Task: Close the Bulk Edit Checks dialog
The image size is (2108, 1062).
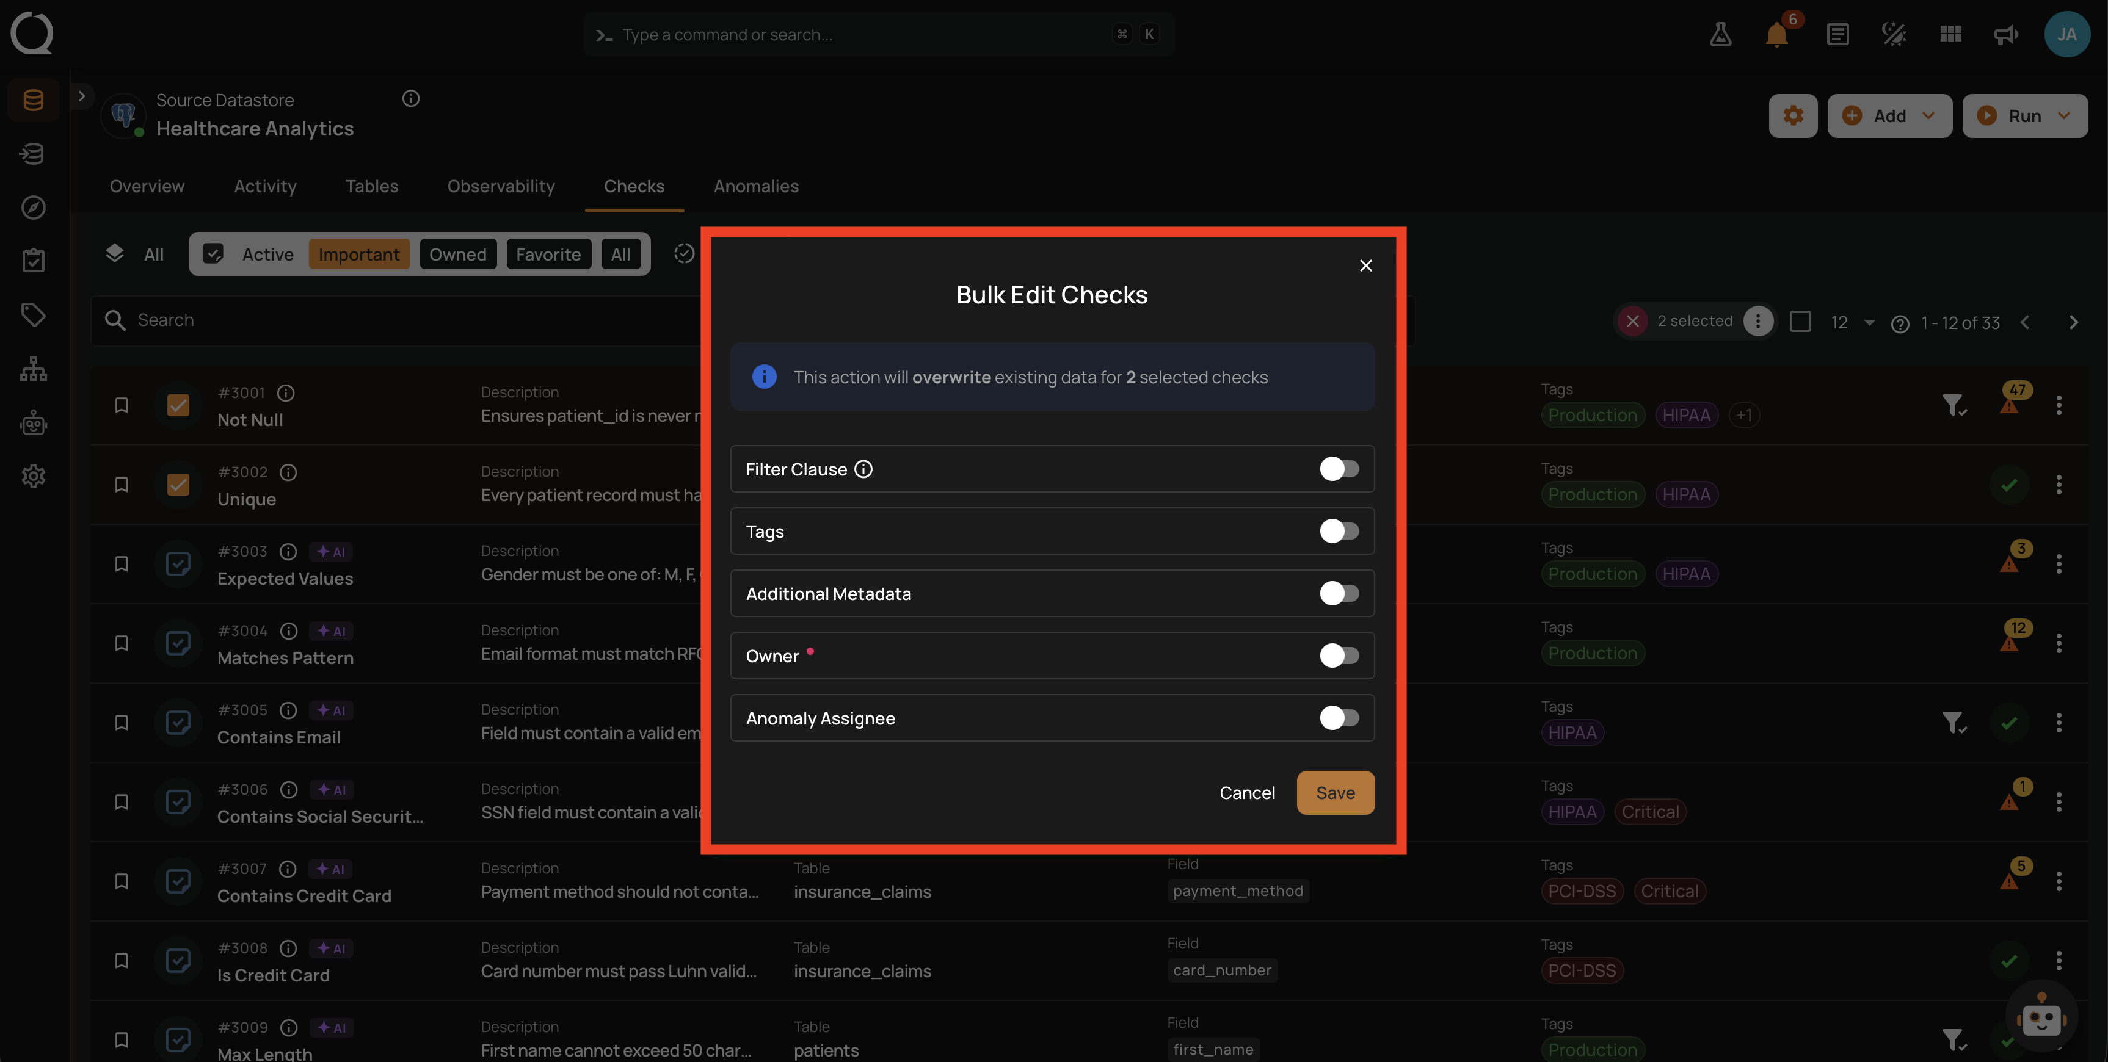Action: [x=1366, y=265]
